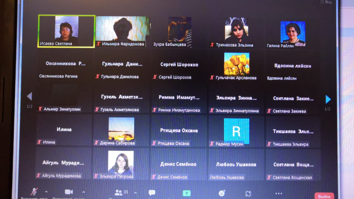Click the green share screen icon
Viewport: 354px width, 199px height.
(187, 193)
